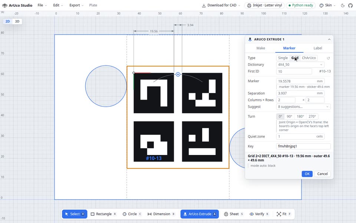Open the Skin dropdown
356x223 pixels.
[327, 5]
